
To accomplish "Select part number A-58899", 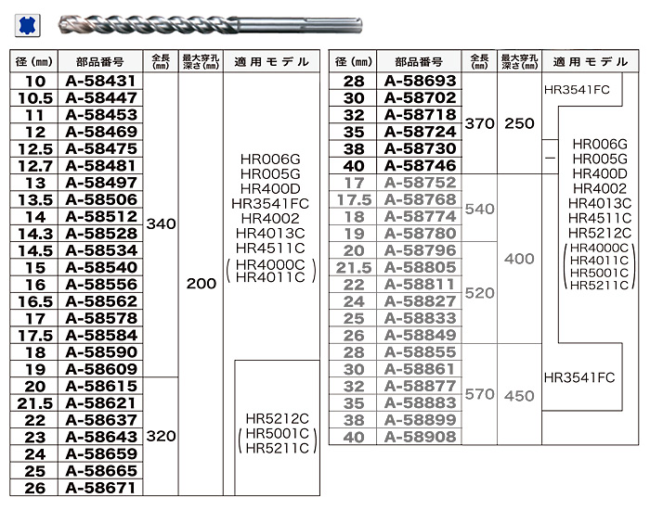I will (x=420, y=420).
